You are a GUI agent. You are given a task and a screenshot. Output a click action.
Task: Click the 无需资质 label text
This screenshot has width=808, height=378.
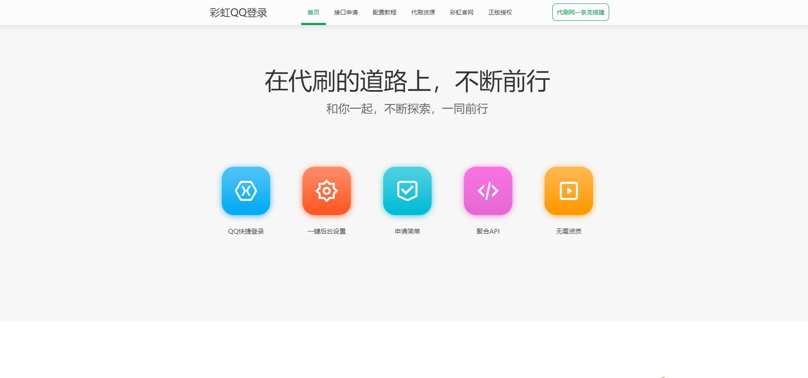click(569, 231)
